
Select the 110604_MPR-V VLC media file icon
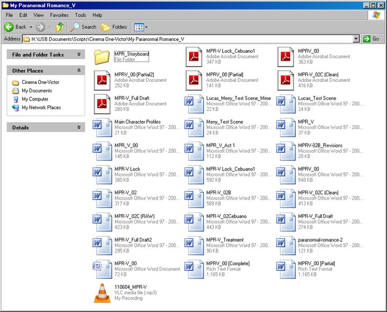click(102, 292)
